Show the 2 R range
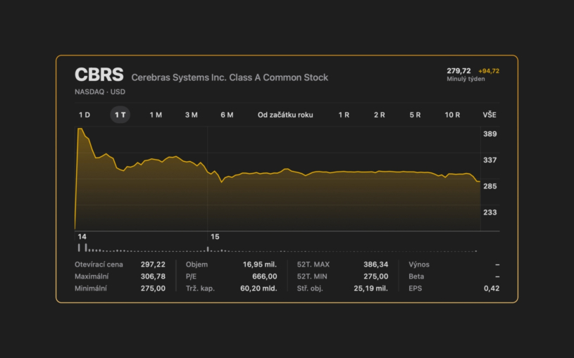This screenshot has height=358, width=574. tap(379, 115)
